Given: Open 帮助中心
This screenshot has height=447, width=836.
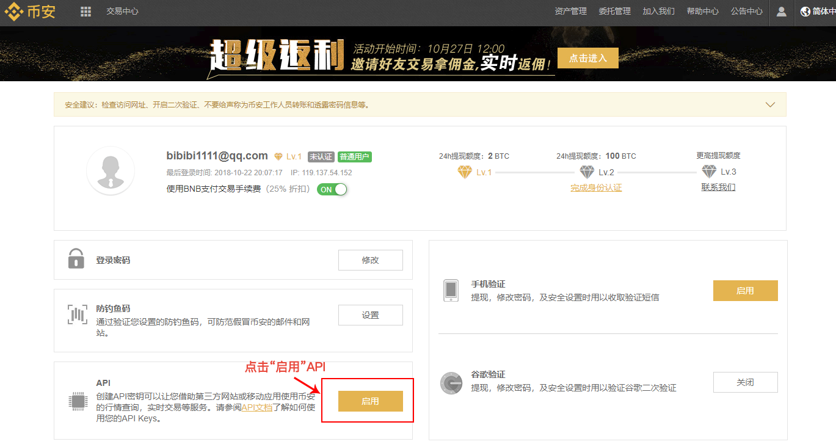Looking at the screenshot, I should point(702,12).
